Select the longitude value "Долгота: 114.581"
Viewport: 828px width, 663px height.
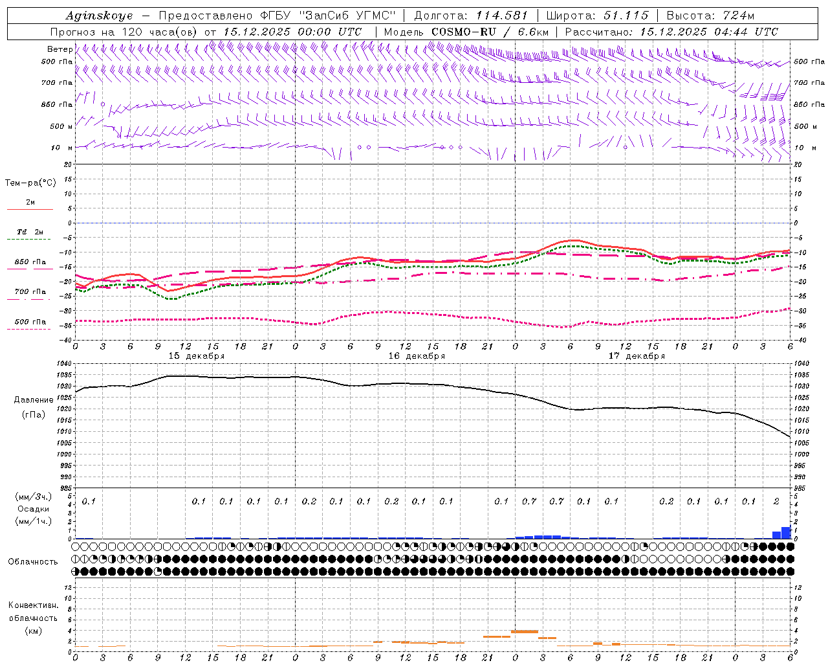click(x=471, y=16)
